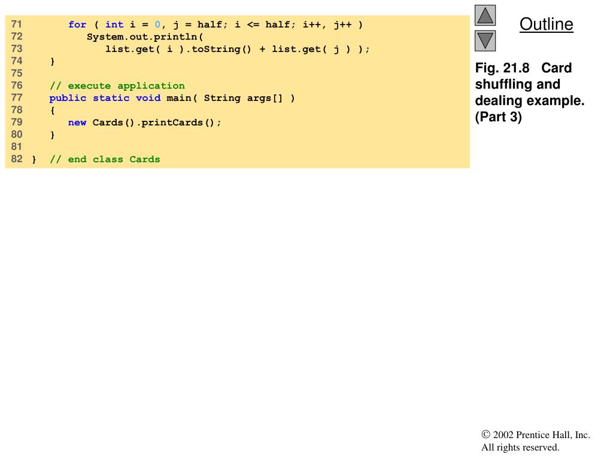Click the down arrow navigation icon
The image size is (613, 459).
485,41
